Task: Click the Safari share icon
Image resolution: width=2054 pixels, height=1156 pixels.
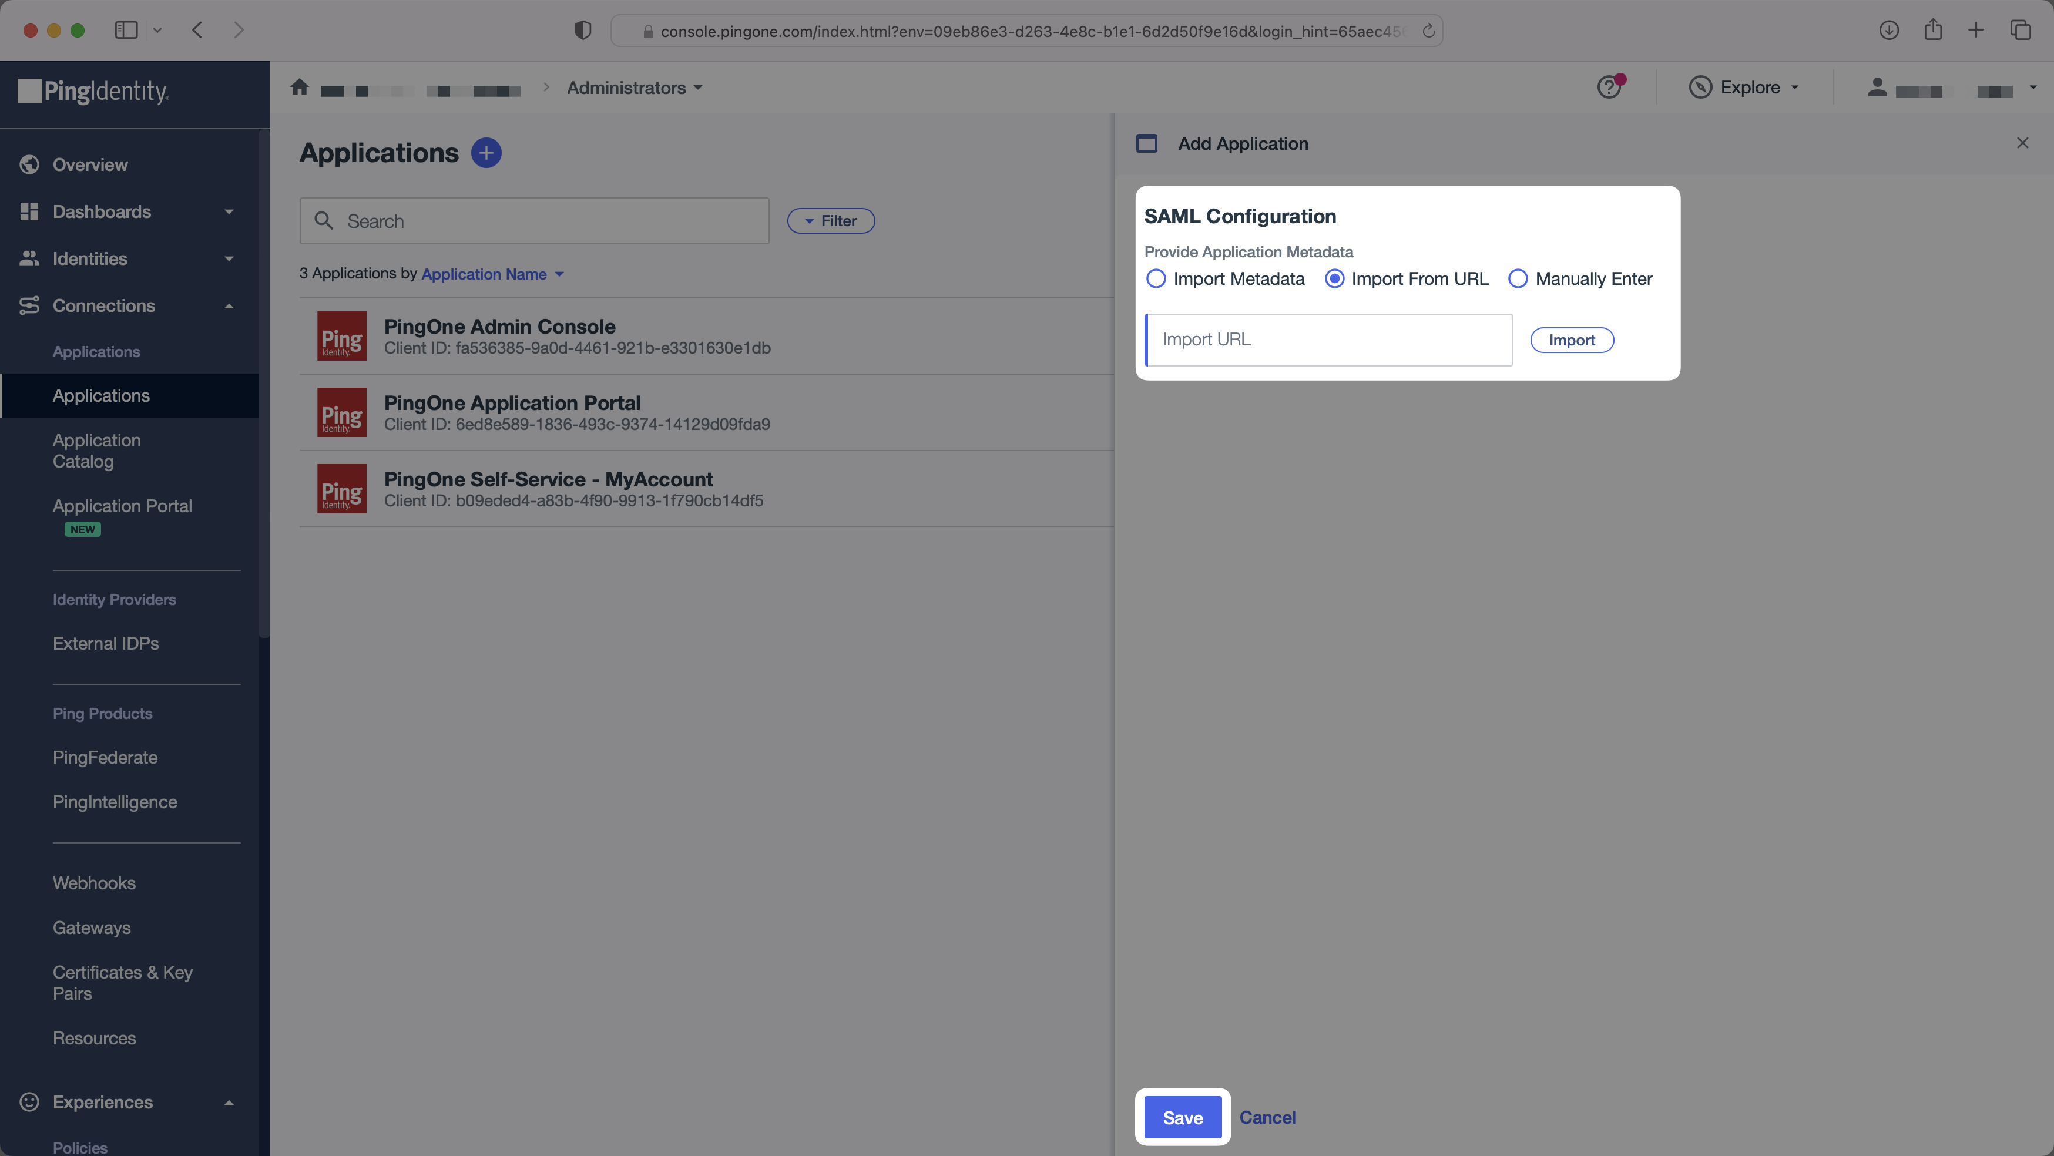Action: (x=1932, y=31)
